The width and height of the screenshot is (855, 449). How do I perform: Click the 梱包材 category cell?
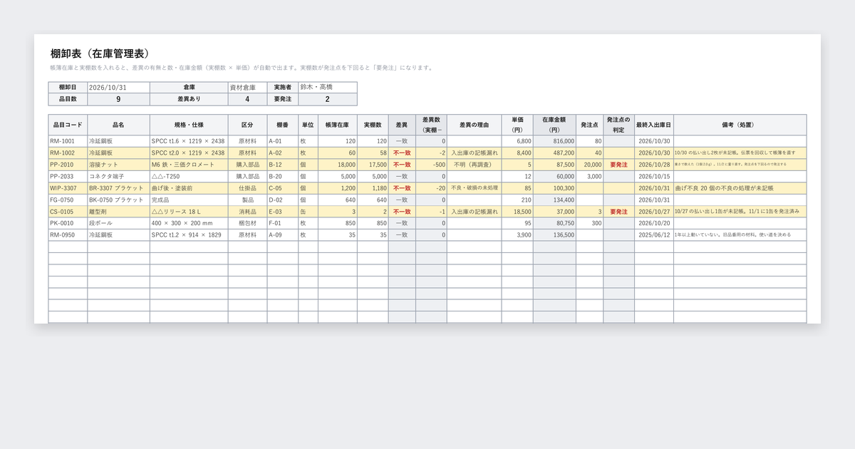point(247,223)
